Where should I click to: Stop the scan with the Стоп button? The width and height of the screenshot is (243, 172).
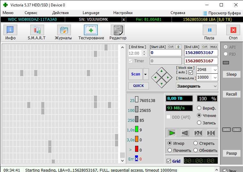tap(233, 32)
